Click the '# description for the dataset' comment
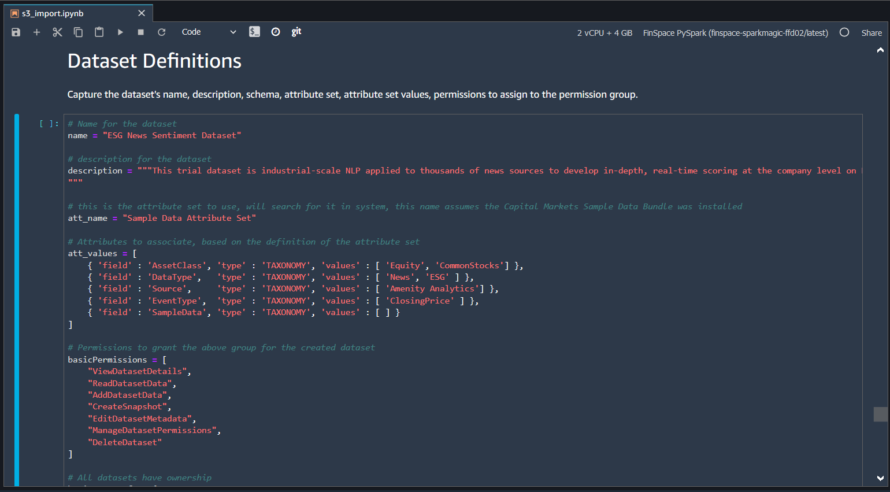Screen dimensions: 890x492 click(140, 159)
